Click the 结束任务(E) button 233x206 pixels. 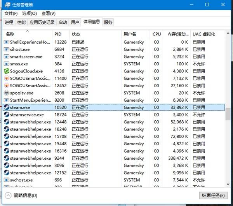[x=213, y=195]
